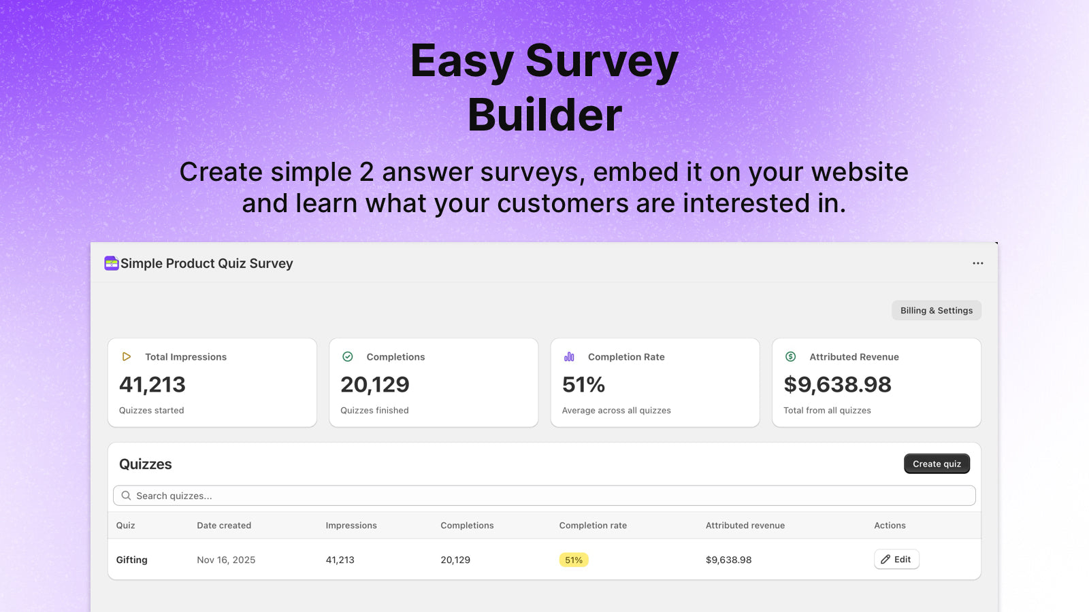Sort quizzes by Date created column
The height and width of the screenshot is (612, 1089).
224,525
